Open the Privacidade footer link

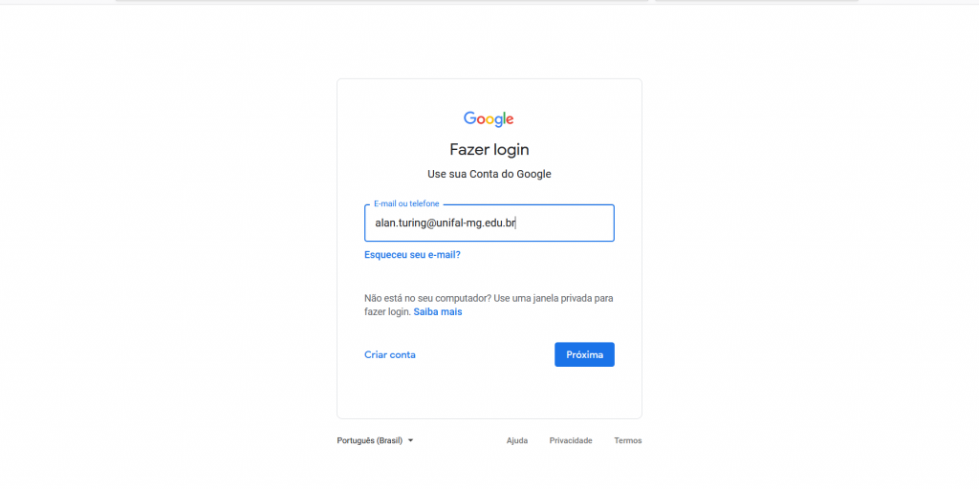571,440
